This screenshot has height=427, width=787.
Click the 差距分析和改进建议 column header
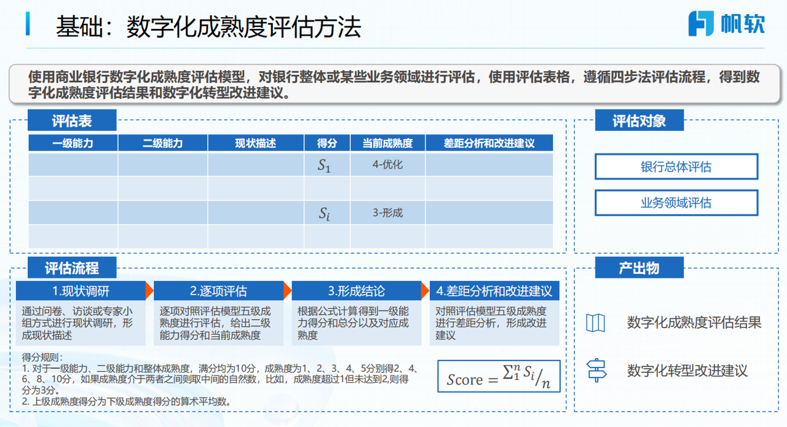point(489,143)
